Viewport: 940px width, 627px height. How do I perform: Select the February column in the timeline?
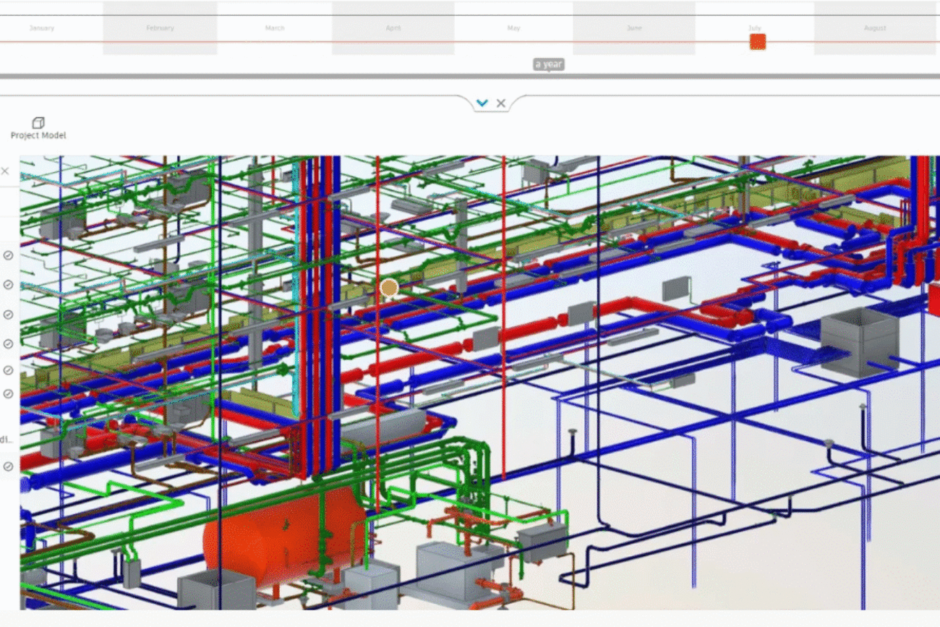pos(160,28)
